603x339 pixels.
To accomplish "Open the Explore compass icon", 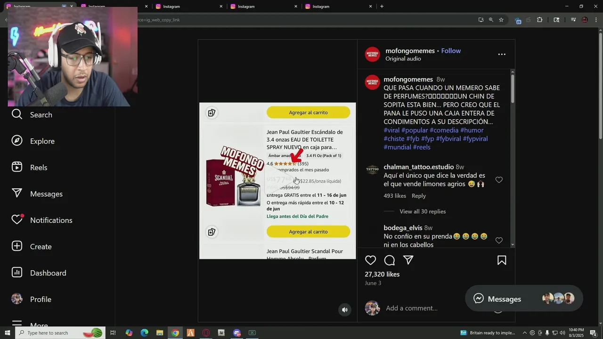I will (x=17, y=141).
